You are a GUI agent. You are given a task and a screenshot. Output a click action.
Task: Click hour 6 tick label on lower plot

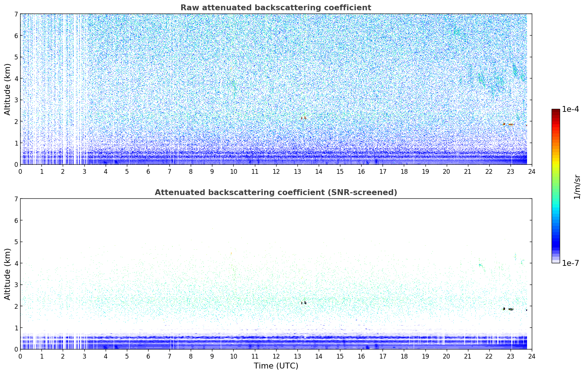tap(148, 356)
